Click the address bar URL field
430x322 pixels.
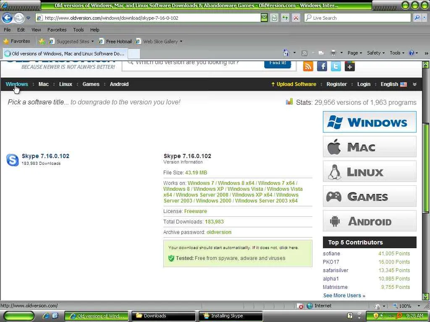pyautogui.click(x=148, y=18)
